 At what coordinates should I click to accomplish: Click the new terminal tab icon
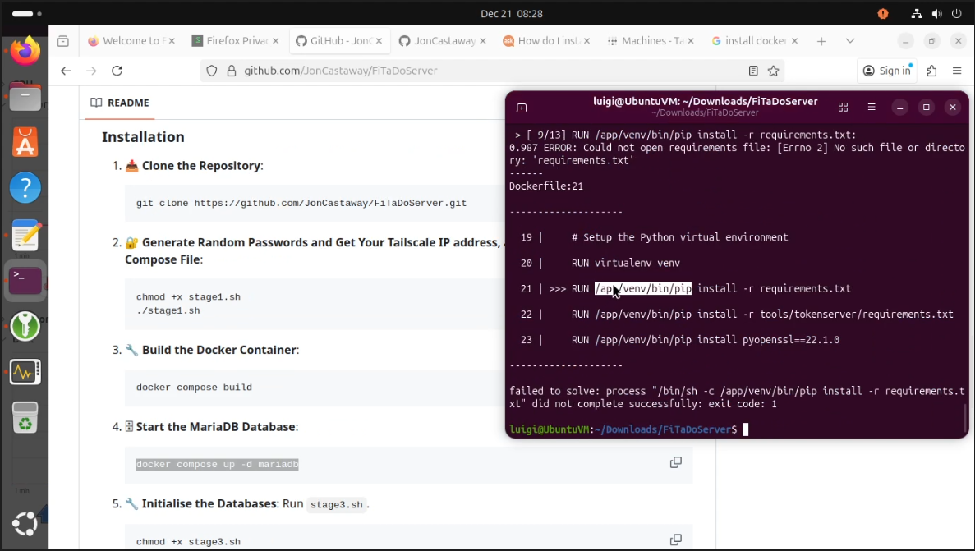[522, 108]
